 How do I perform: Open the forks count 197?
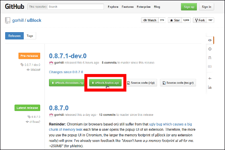[210, 20]
